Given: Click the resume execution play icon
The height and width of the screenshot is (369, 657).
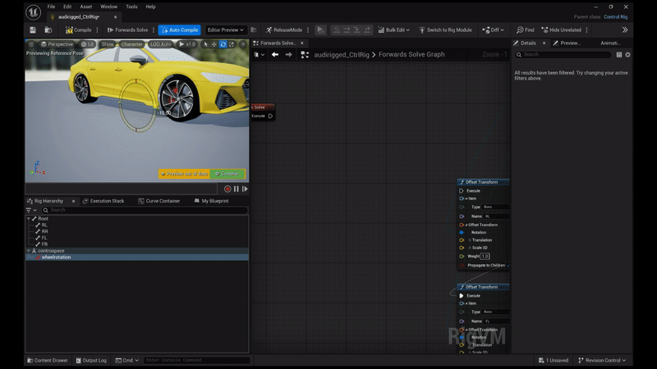Looking at the screenshot, I should (320, 30).
